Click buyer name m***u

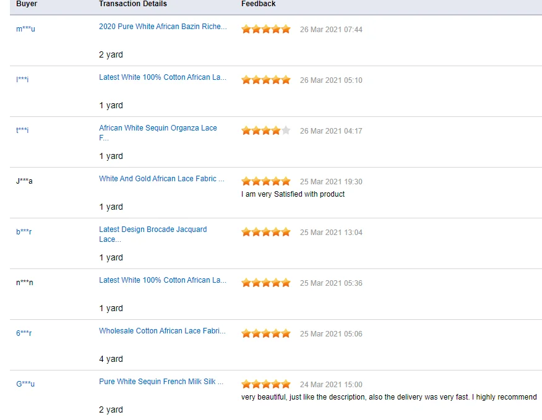tap(25, 29)
